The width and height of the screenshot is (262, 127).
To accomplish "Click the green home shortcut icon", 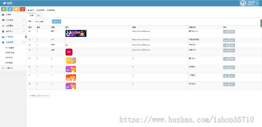I will pyautogui.click(x=4, y=9).
